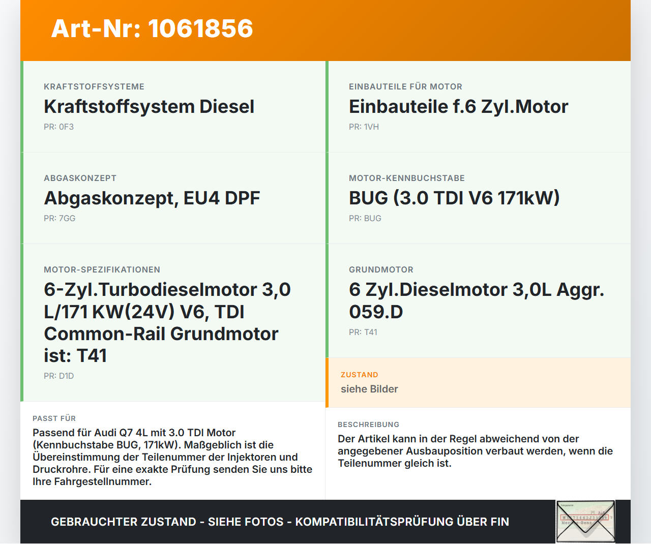Image resolution: width=651 pixels, height=544 pixels.
Task: Click the 'PR: T41' code
Action: coord(363,332)
